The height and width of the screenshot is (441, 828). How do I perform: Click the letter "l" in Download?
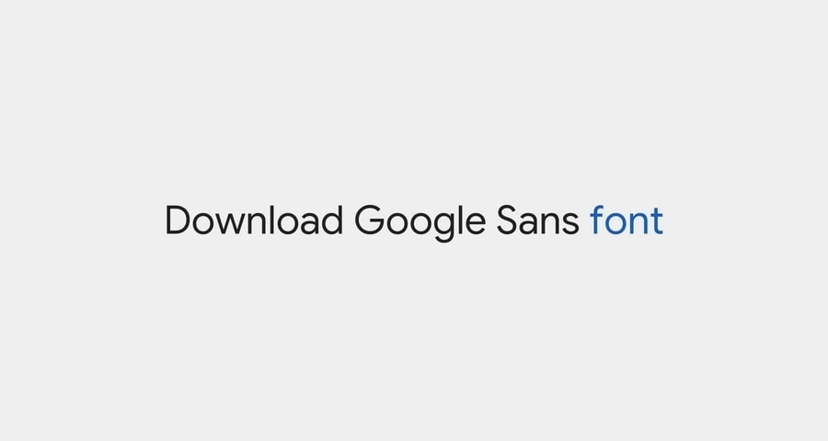tap(272, 220)
